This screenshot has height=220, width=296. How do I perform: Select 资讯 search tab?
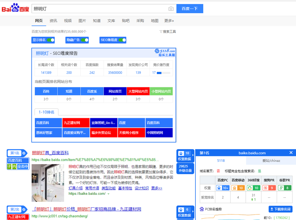click(x=53, y=21)
